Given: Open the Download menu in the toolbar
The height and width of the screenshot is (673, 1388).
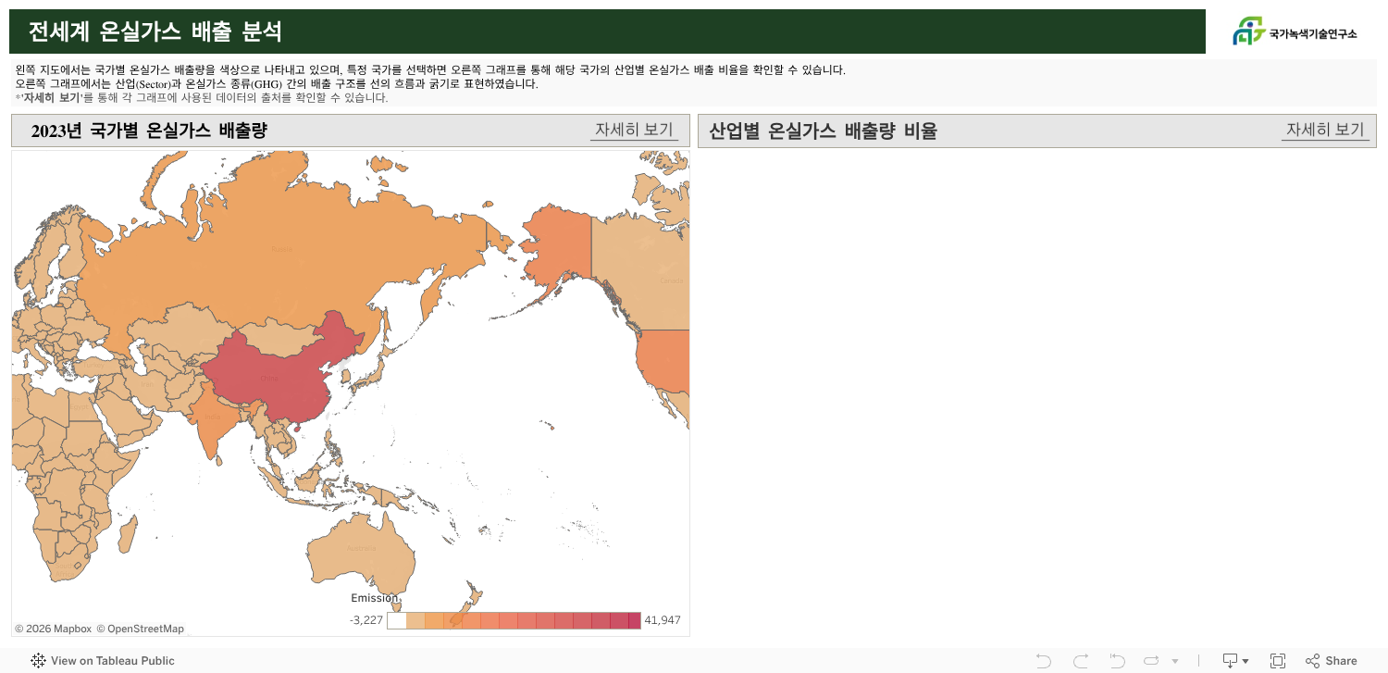Looking at the screenshot, I should 1235,661.
